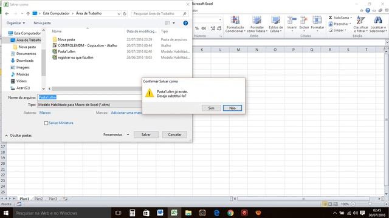Select Documentos in the navigation tree
389x218 pixels.
(x=24, y=54)
